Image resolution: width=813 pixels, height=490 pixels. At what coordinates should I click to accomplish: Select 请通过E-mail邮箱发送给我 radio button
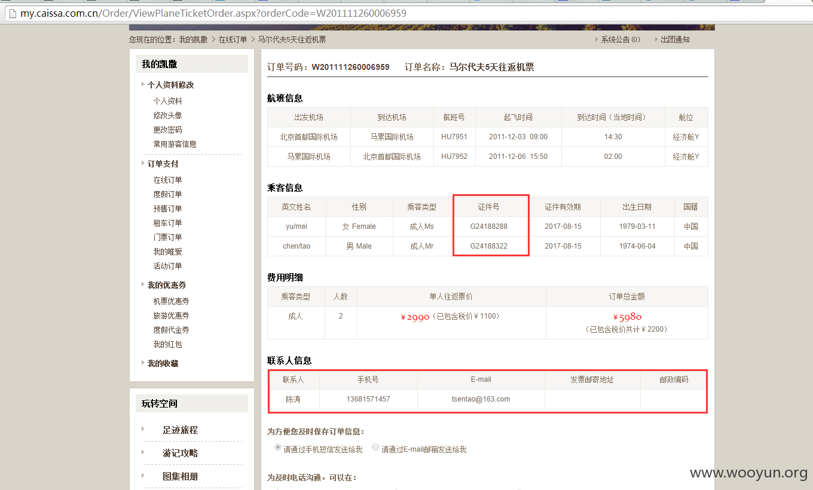click(375, 448)
